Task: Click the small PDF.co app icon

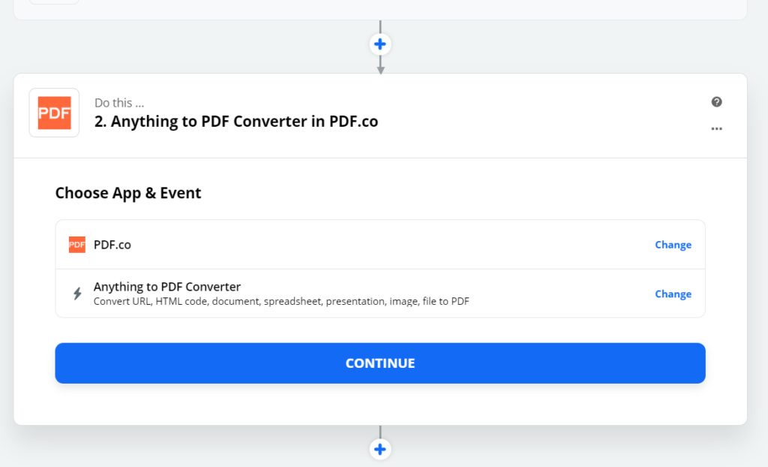Action: [77, 245]
